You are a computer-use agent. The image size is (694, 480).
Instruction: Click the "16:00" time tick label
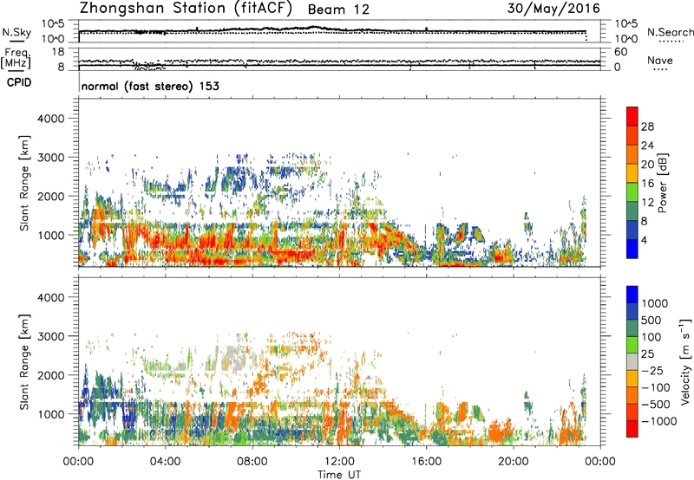pyautogui.click(x=426, y=462)
